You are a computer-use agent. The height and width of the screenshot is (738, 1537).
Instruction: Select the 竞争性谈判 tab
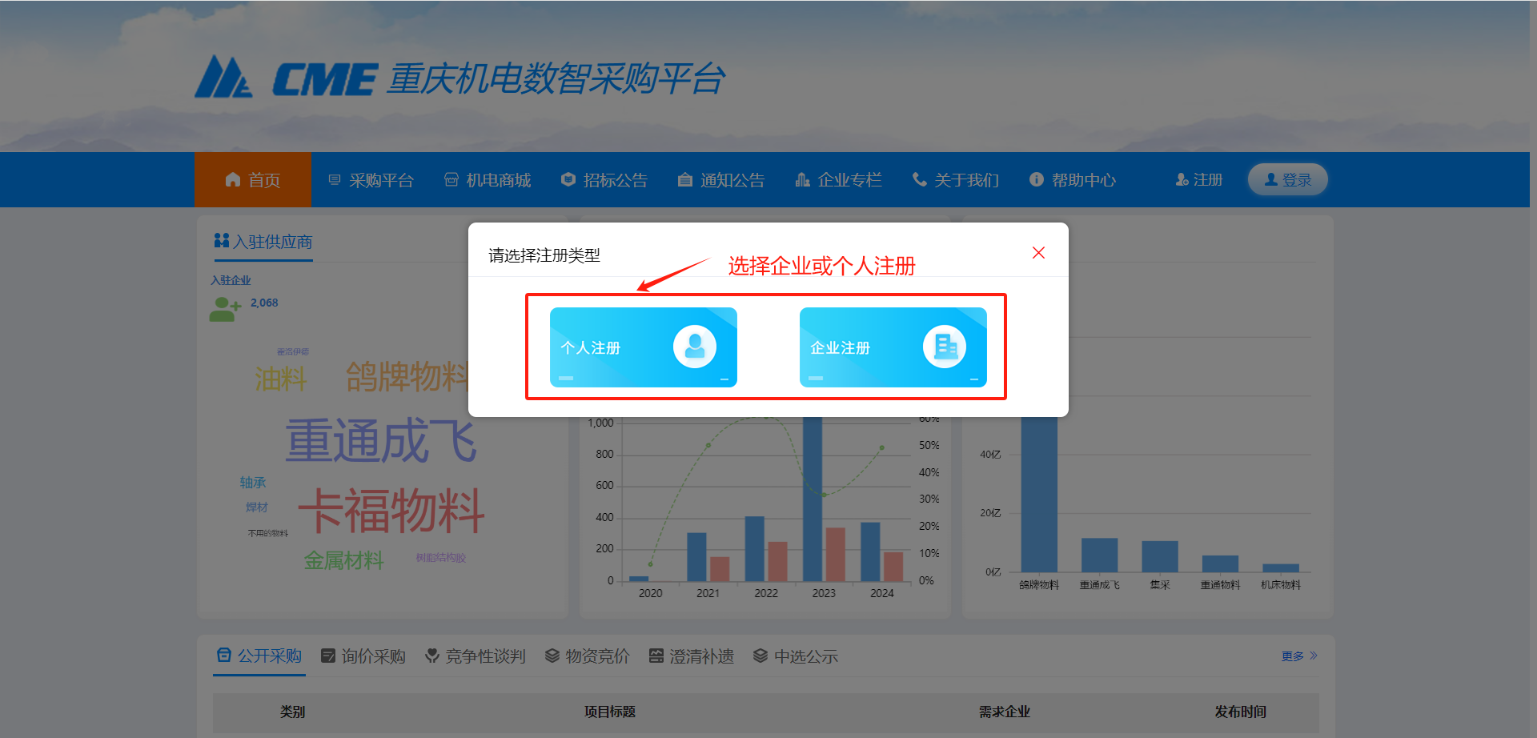click(x=476, y=656)
